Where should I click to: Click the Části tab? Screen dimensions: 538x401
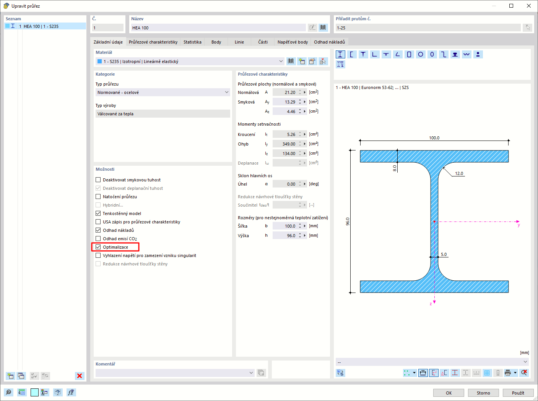(263, 42)
